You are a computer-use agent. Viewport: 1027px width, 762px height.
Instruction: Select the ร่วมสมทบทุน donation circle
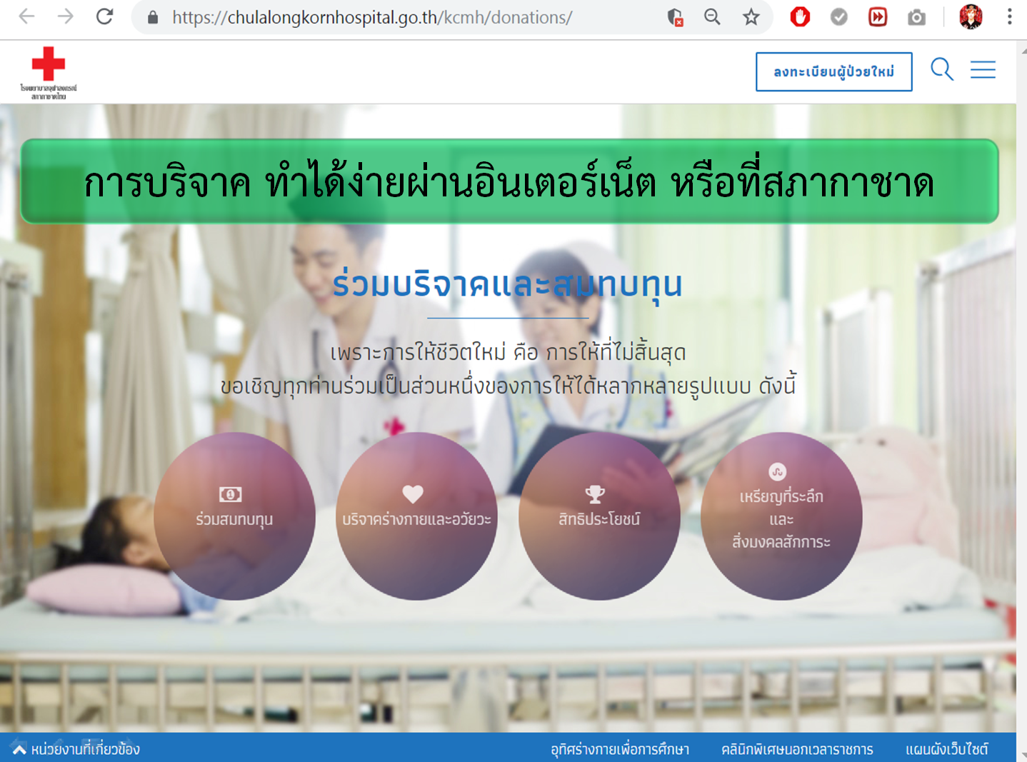point(234,516)
